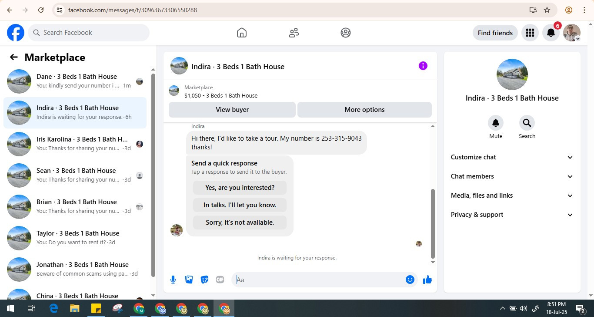
Task: Expand Media, files and links section
Action: [x=512, y=196]
